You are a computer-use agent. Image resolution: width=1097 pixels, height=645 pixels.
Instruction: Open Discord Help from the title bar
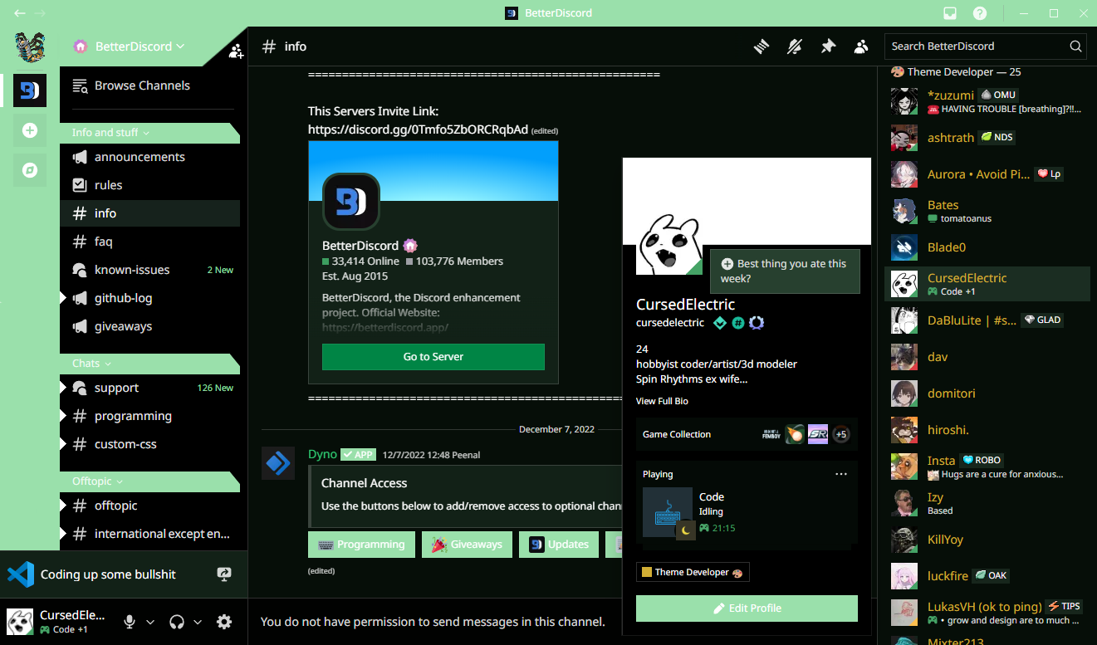pos(980,13)
